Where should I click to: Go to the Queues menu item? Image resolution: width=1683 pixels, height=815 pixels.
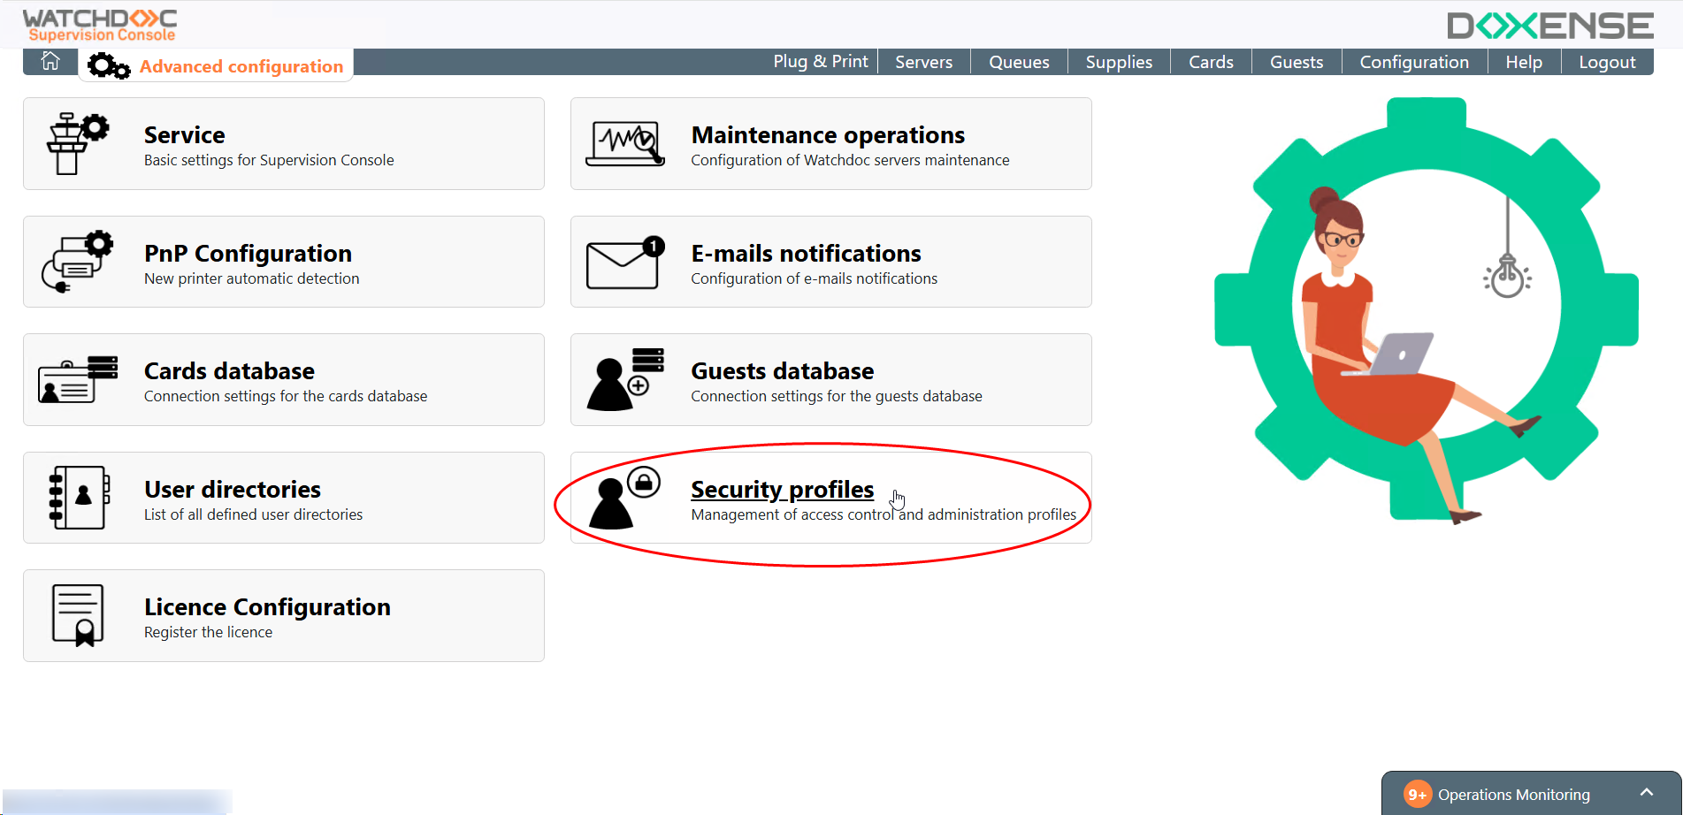point(1019,62)
